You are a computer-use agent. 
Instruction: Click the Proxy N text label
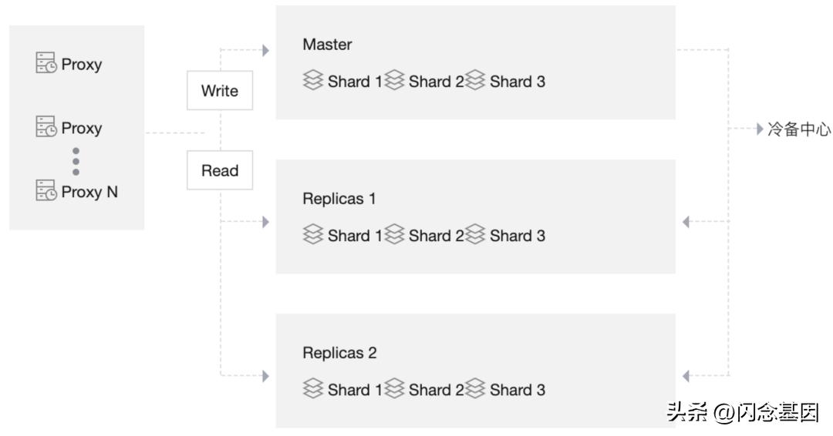click(89, 191)
